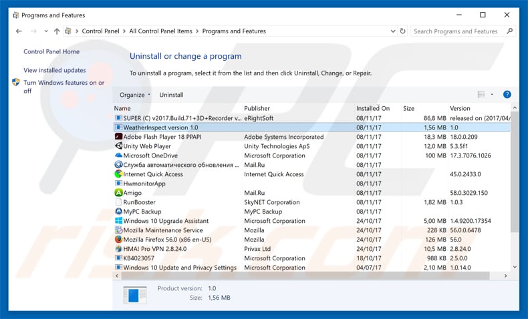
Task: Click Control Panel in the breadcrumb path
Action: (x=100, y=31)
